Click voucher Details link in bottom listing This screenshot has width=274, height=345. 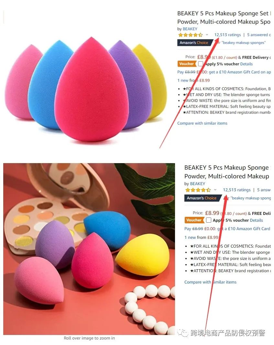[257, 220]
